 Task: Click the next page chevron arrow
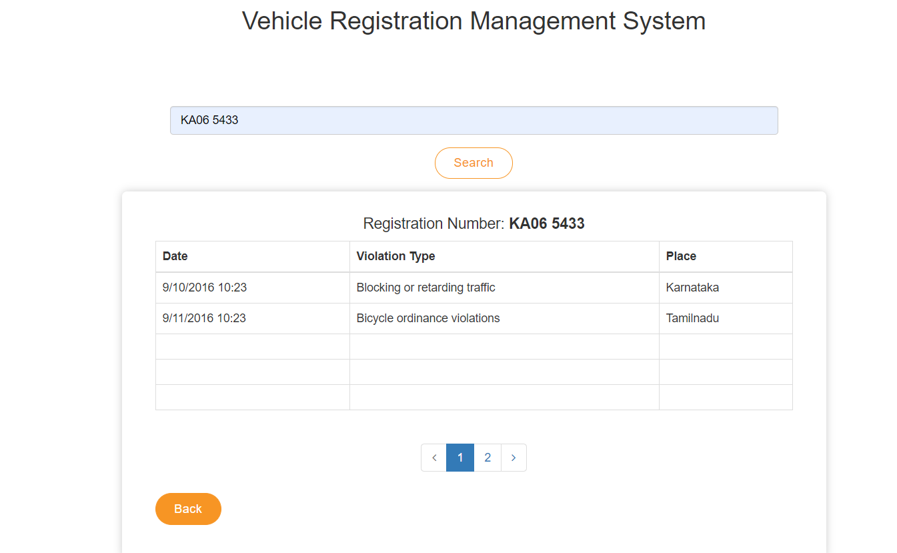tap(514, 458)
